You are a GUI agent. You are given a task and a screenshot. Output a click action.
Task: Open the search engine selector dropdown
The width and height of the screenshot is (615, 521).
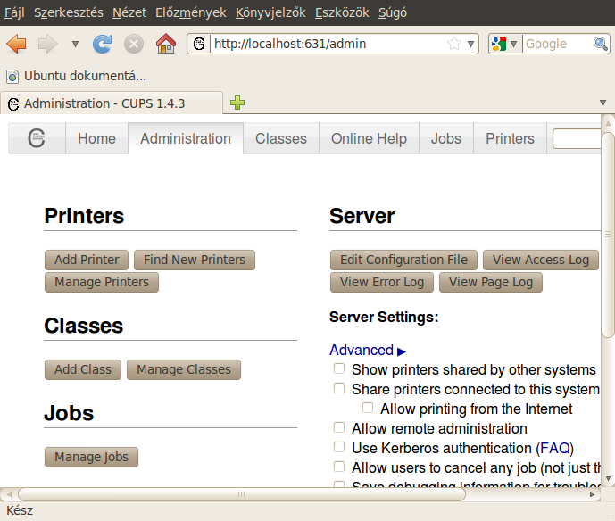tap(513, 44)
